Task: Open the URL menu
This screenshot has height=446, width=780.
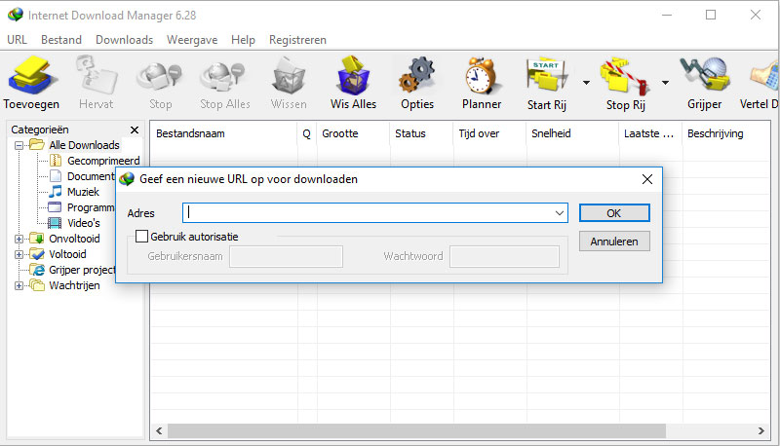Action: [17, 40]
